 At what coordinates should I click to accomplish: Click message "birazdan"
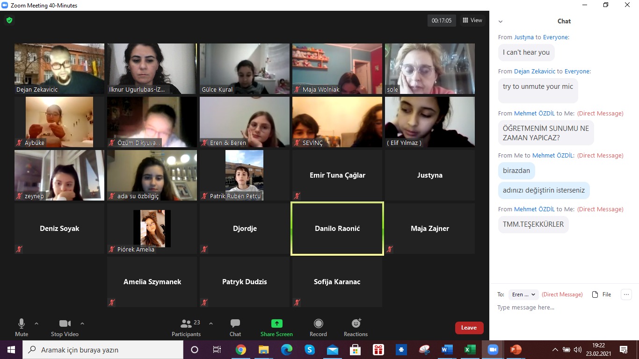click(516, 171)
